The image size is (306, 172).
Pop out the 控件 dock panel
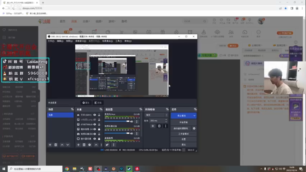(x=195, y=109)
